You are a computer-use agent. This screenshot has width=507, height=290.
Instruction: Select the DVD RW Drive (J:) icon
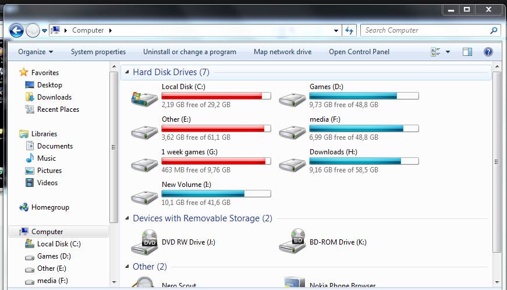pyautogui.click(x=144, y=242)
